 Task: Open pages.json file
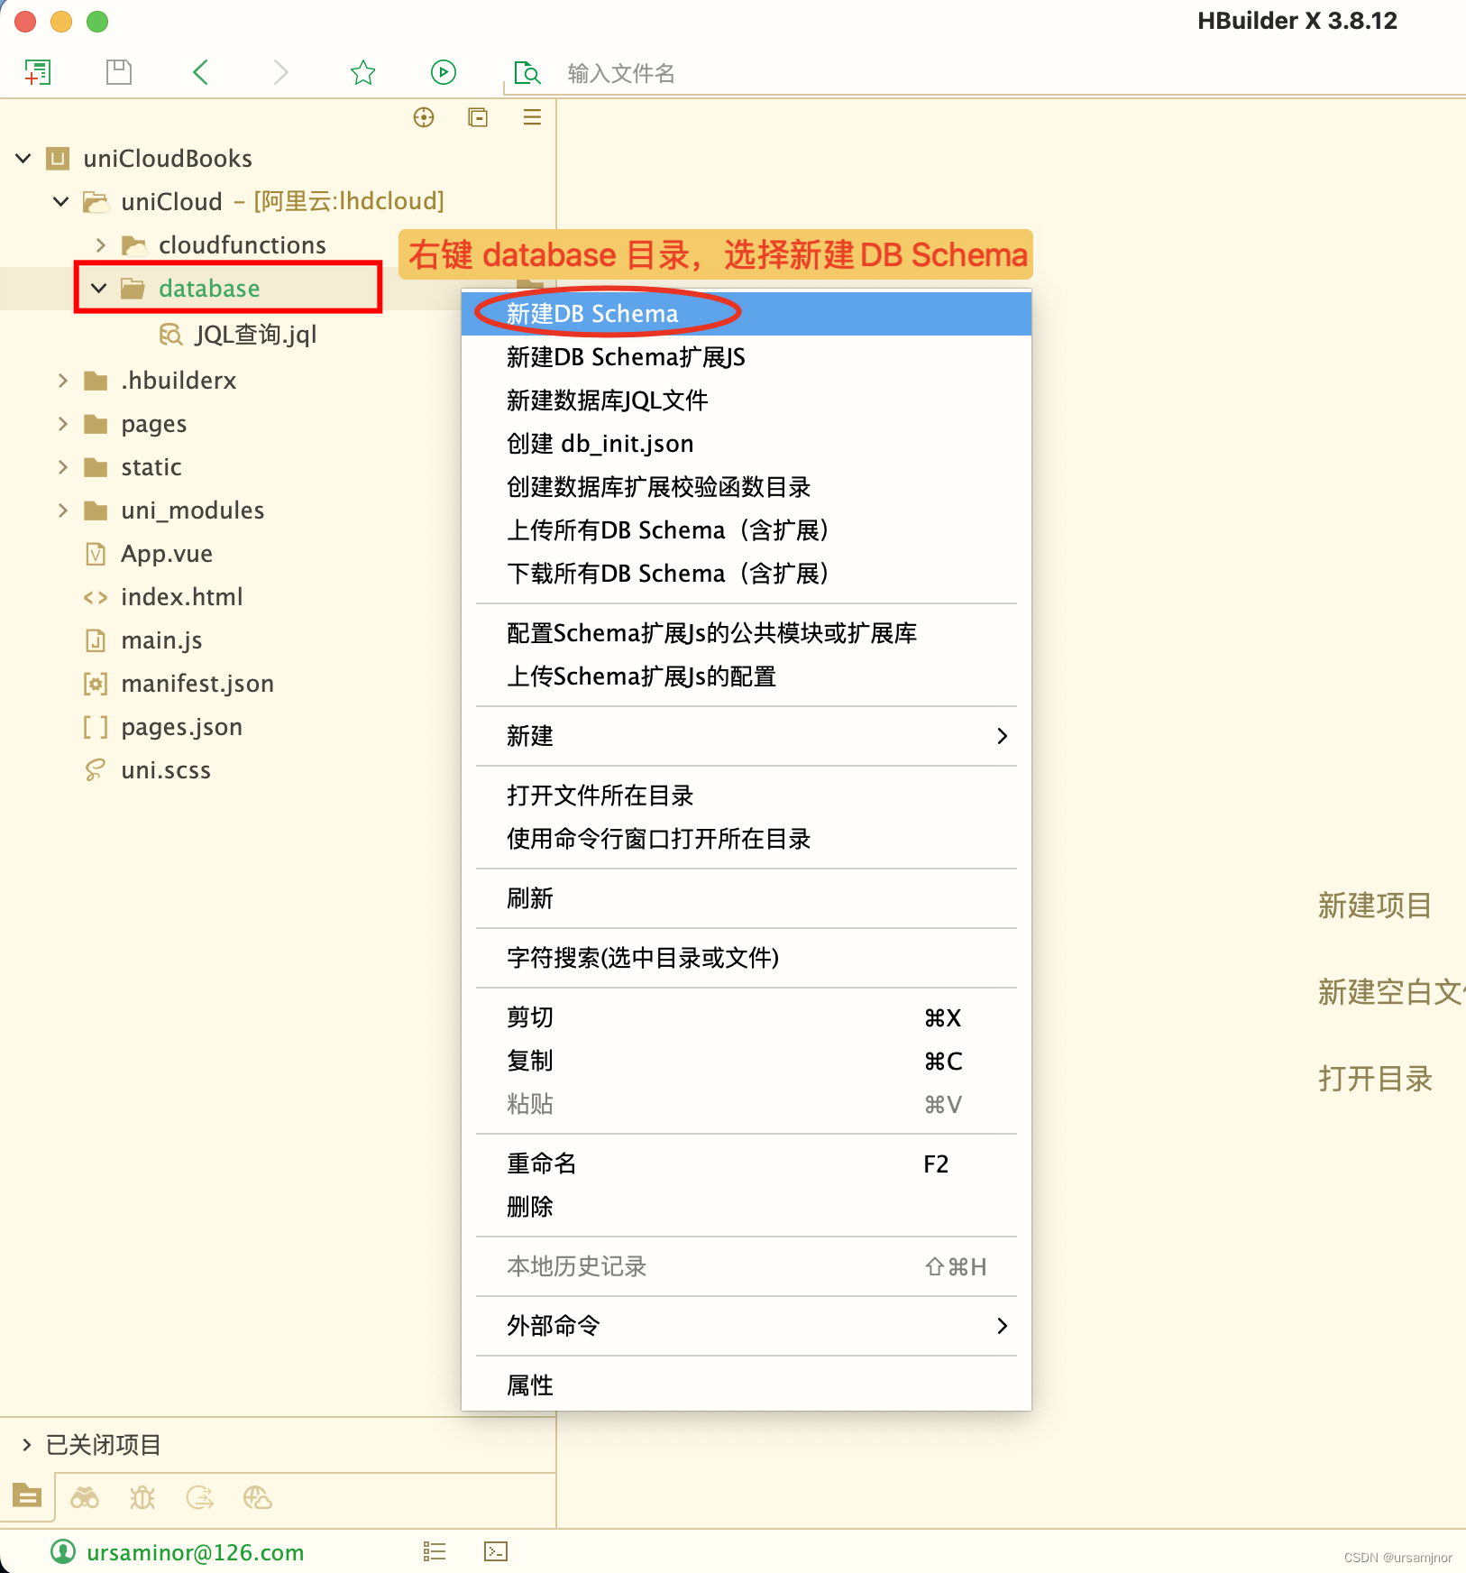[181, 727]
